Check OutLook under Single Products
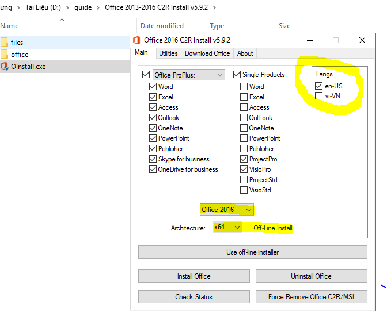Screen dimensions: 387x316 244,117
